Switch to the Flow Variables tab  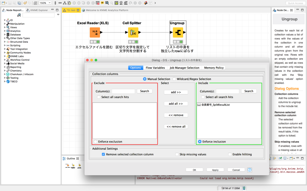point(155,68)
